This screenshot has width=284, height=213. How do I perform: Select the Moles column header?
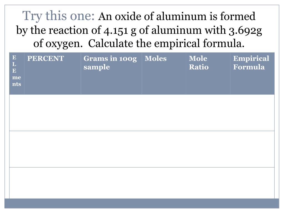tap(164, 73)
